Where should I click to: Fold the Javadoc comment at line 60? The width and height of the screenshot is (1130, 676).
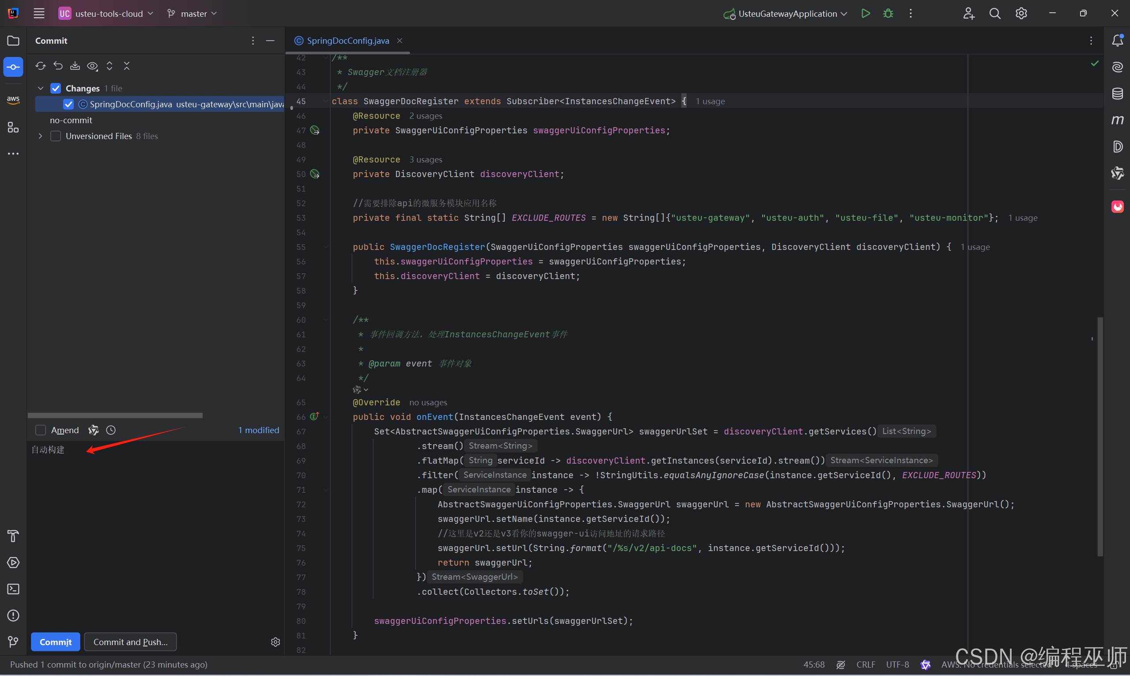(325, 320)
